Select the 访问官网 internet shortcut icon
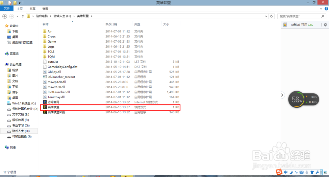The image size is (329, 177). [45, 102]
